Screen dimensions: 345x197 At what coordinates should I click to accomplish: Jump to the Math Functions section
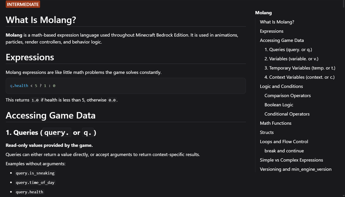click(x=275, y=123)
